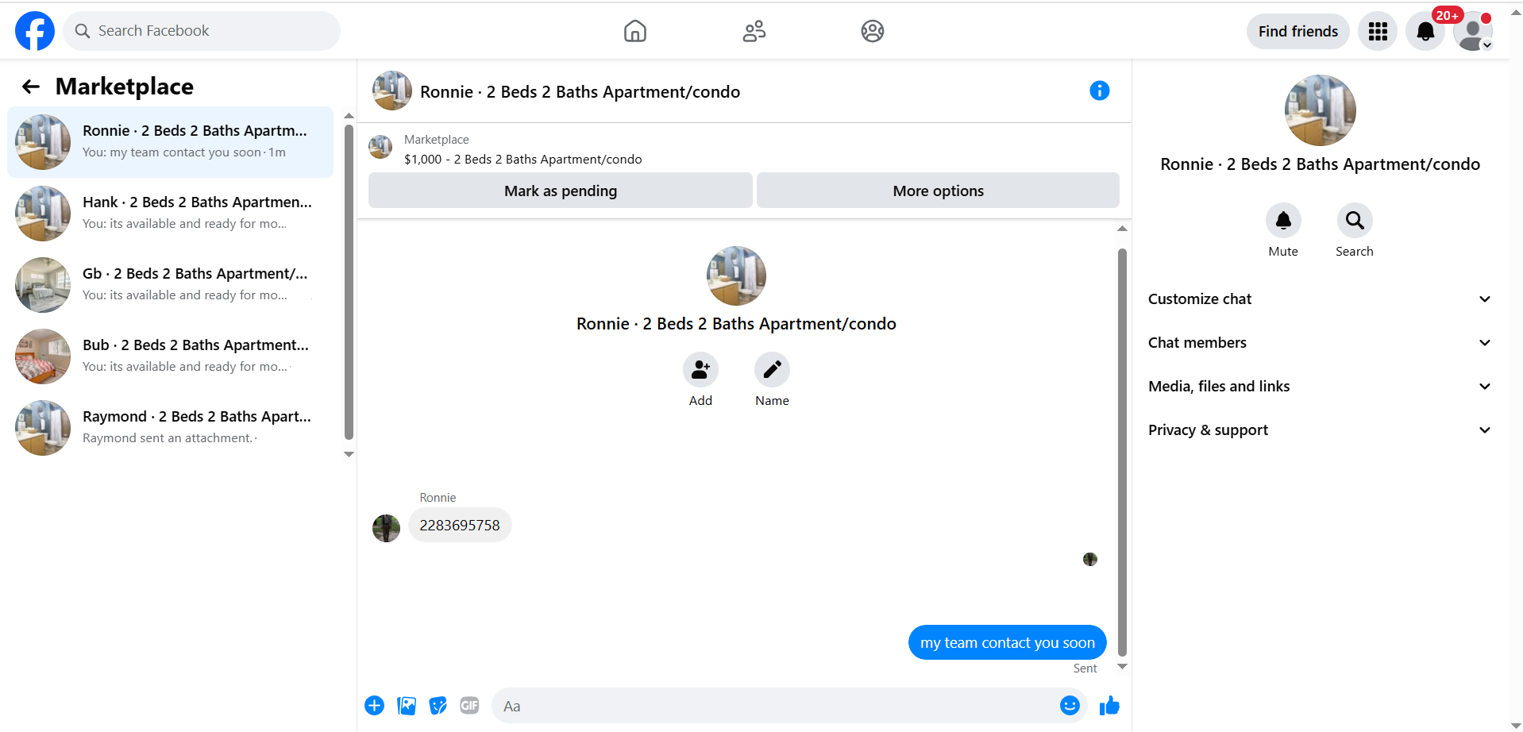Send a thumbs up like
This screenshot has width=1523, height=732.
click(x=1109, y=705)
